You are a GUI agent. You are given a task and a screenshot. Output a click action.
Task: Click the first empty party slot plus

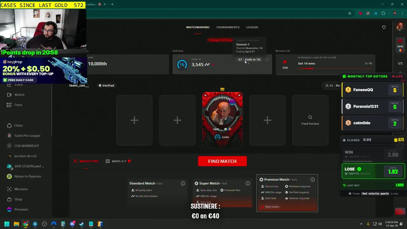pos(134,120)
